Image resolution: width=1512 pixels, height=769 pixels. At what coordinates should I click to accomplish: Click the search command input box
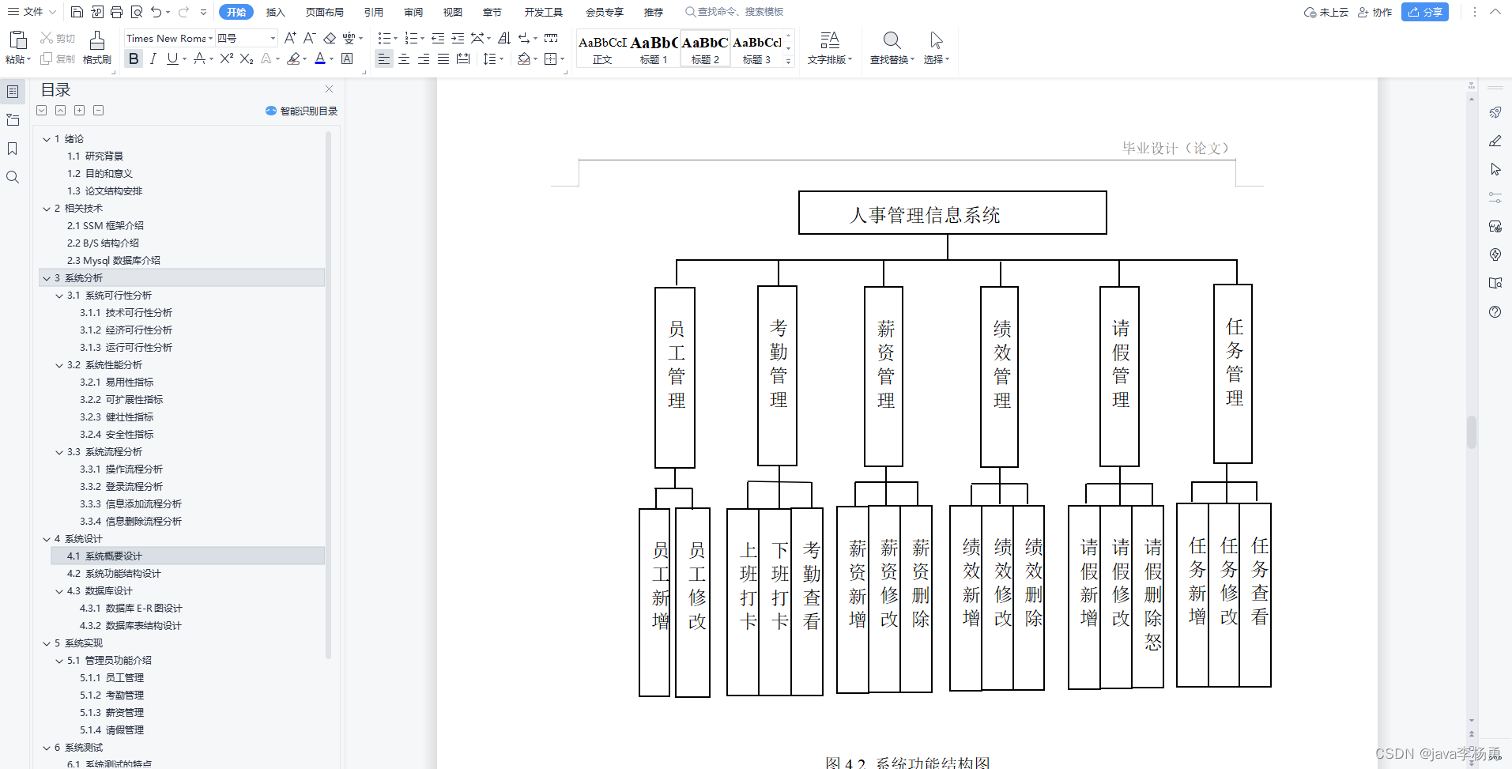coord(733,12)
